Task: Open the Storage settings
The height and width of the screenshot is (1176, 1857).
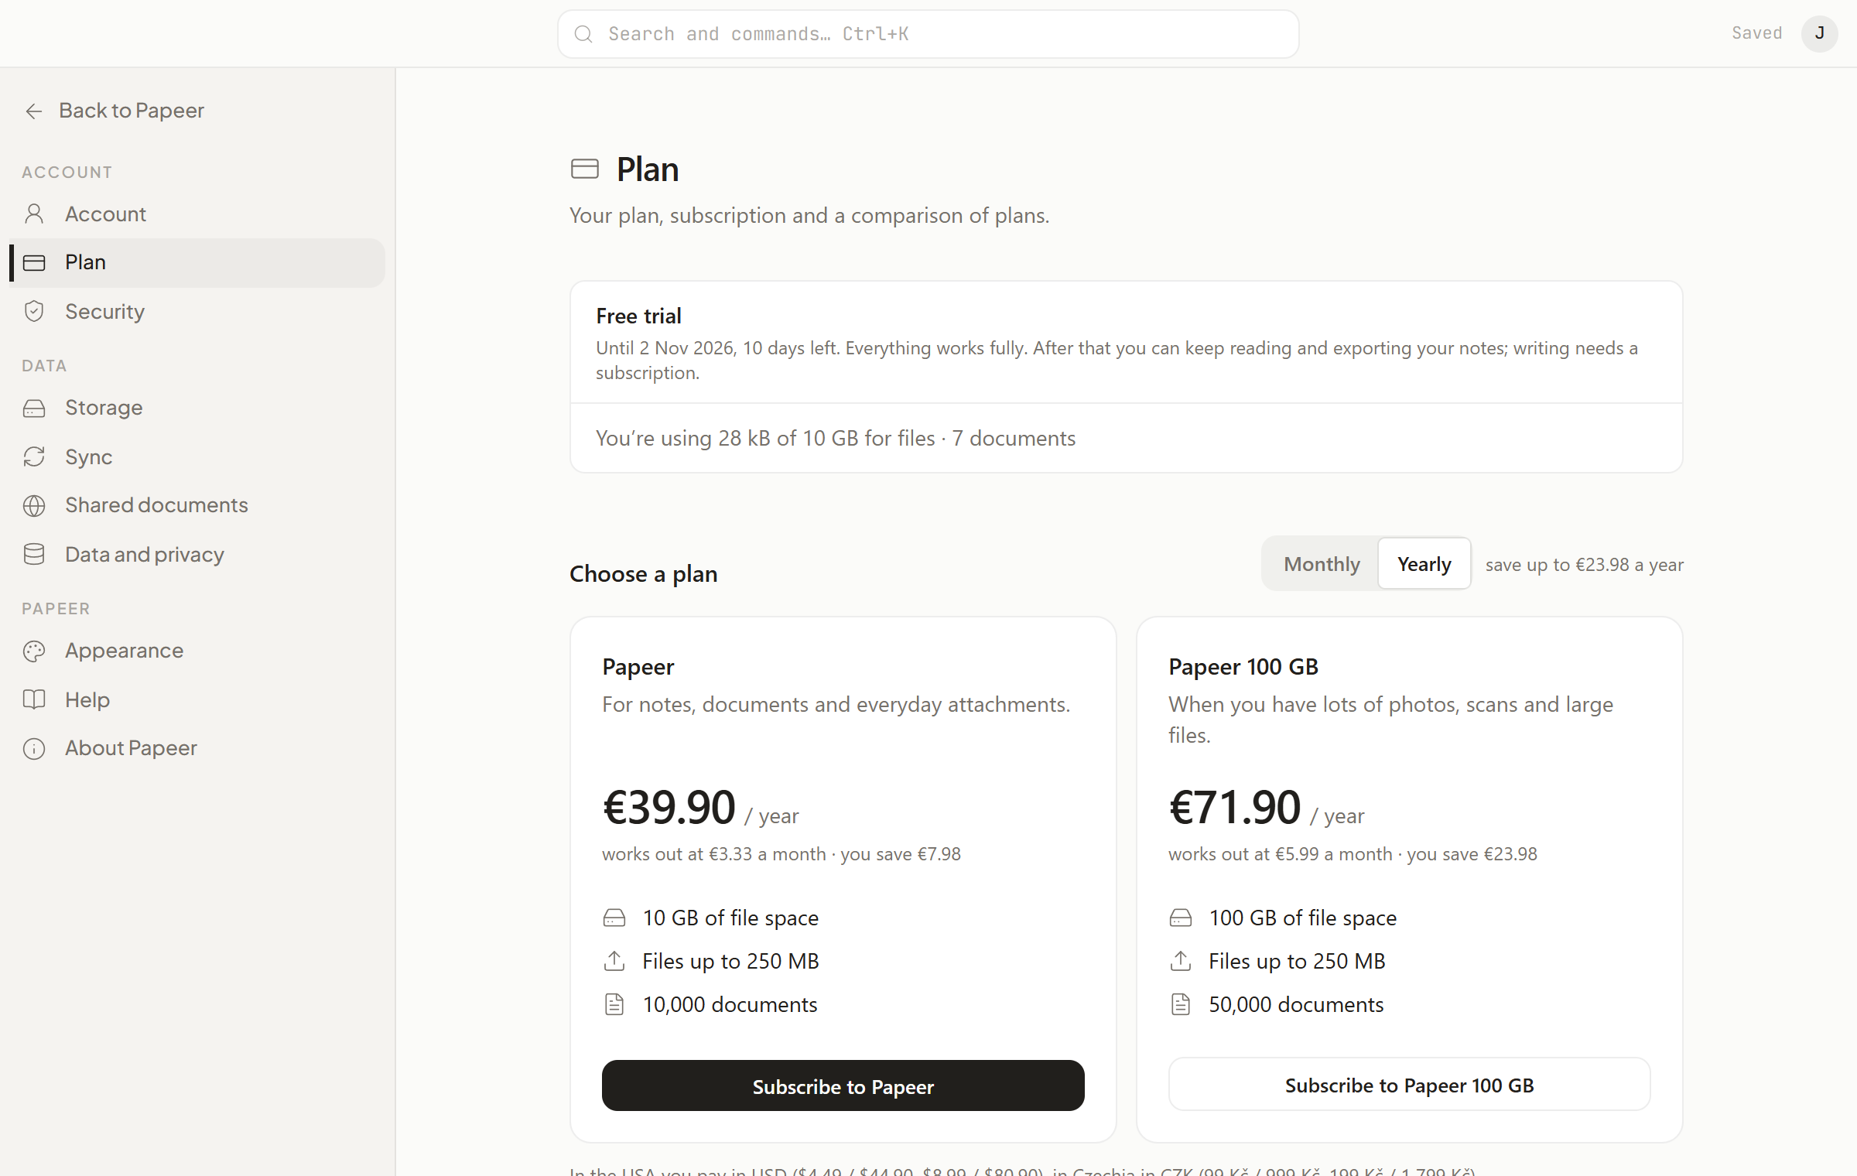Action: click(x=197, y=408)
